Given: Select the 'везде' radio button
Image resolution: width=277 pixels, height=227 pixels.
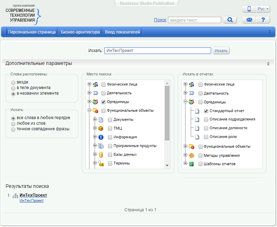Looking at the screenshot, I should (x=13, y=82).
